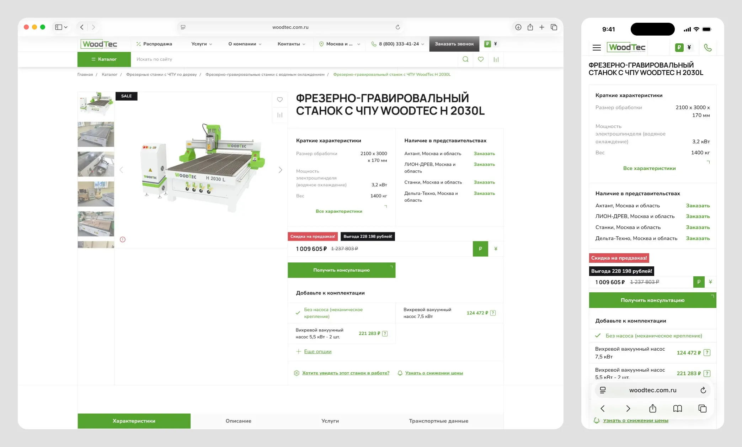The width and height of the screenshot is (742, 447).
Task: Select ruble currency toggle beside desktop price
Action: 480,249
